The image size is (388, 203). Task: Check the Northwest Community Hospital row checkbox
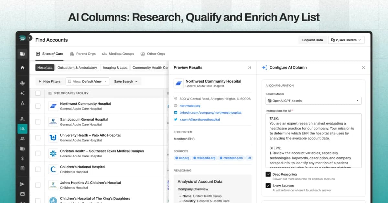[x=38, y=106]
